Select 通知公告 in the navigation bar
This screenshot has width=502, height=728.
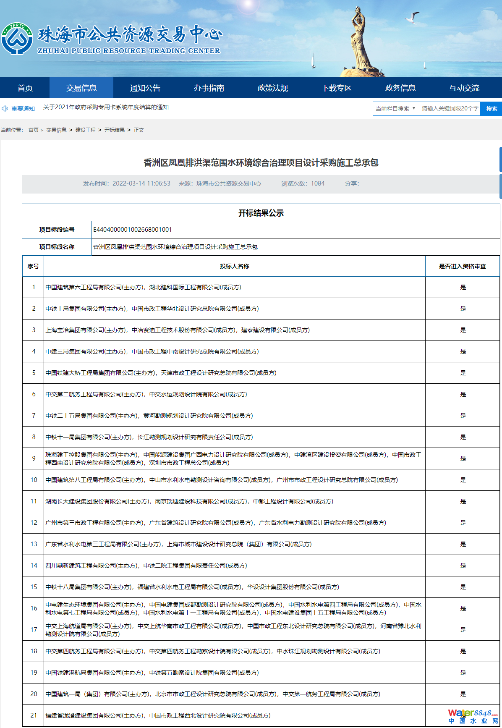(x=145, y=88)
